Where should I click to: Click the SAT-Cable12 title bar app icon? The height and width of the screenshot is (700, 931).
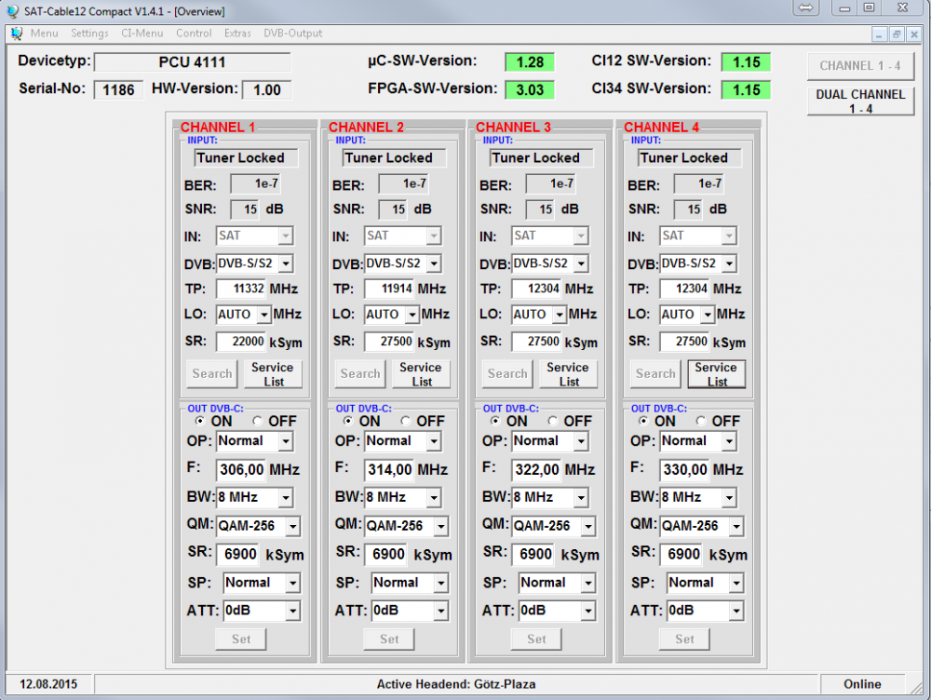point(10,11)
